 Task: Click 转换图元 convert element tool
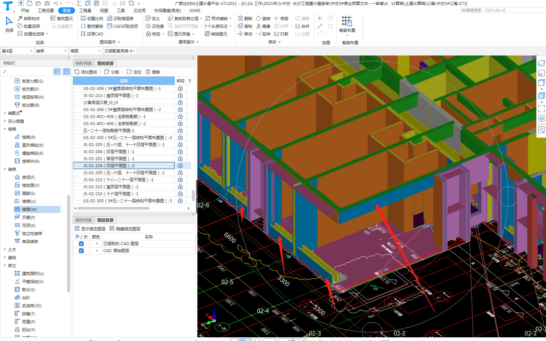216,34
